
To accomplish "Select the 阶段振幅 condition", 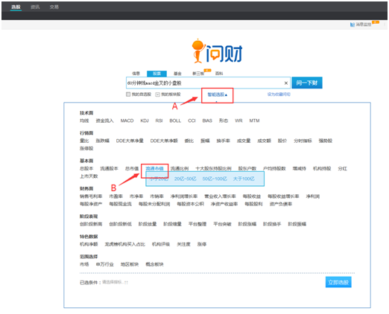I will pos(297,224).
